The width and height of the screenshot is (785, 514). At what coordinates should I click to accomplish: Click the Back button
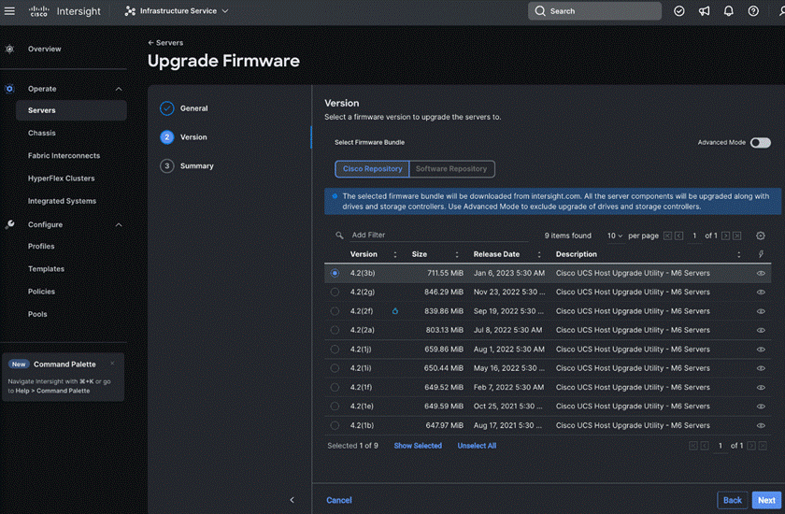point(732,500)
